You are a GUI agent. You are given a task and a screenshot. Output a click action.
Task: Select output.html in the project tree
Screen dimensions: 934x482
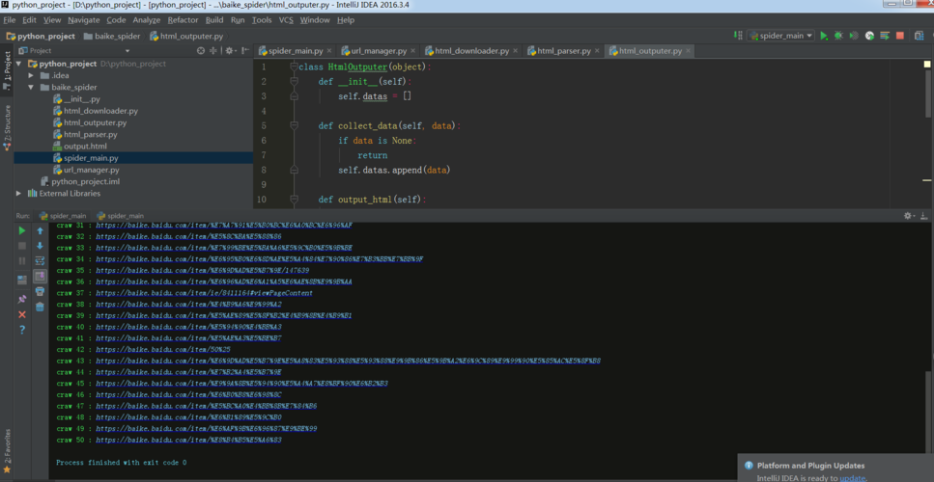pos(80,147)
